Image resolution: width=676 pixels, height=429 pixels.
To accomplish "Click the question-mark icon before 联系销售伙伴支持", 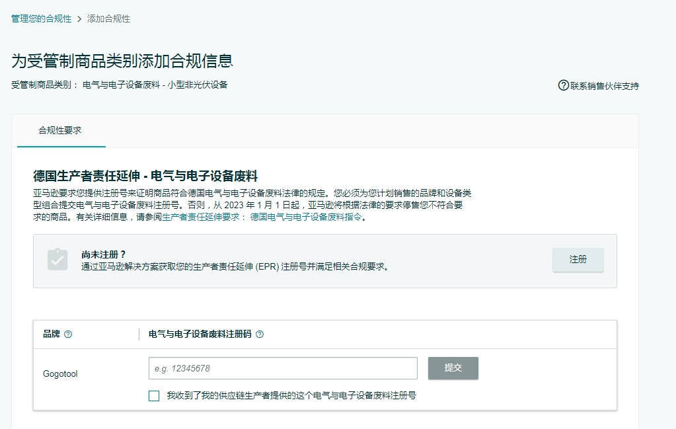I will [562, 86].
